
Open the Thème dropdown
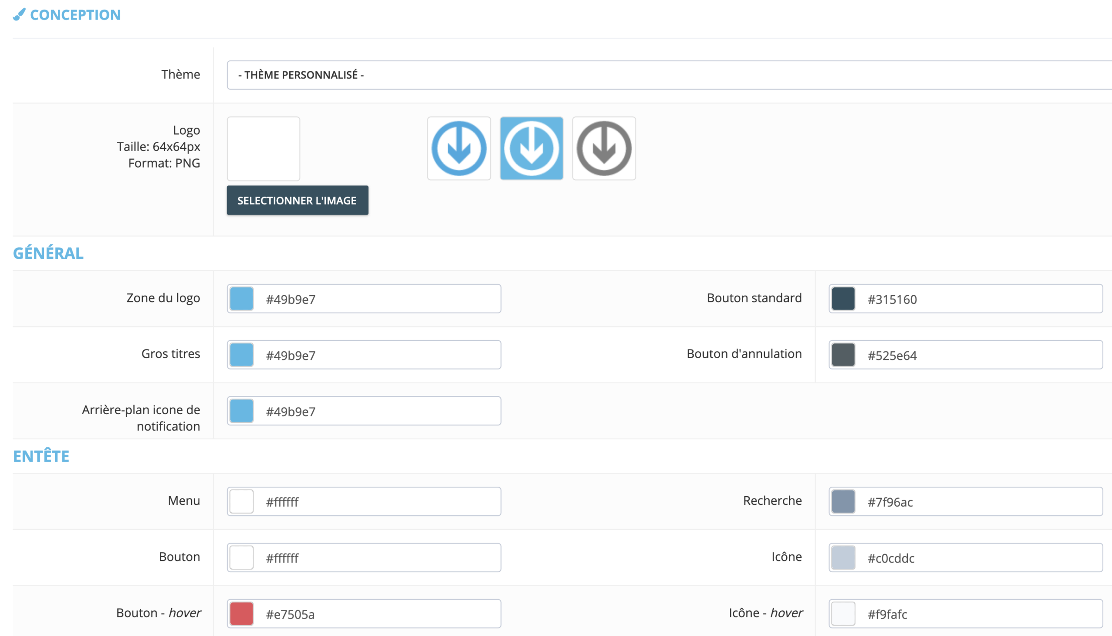click(x=669, y=75)
